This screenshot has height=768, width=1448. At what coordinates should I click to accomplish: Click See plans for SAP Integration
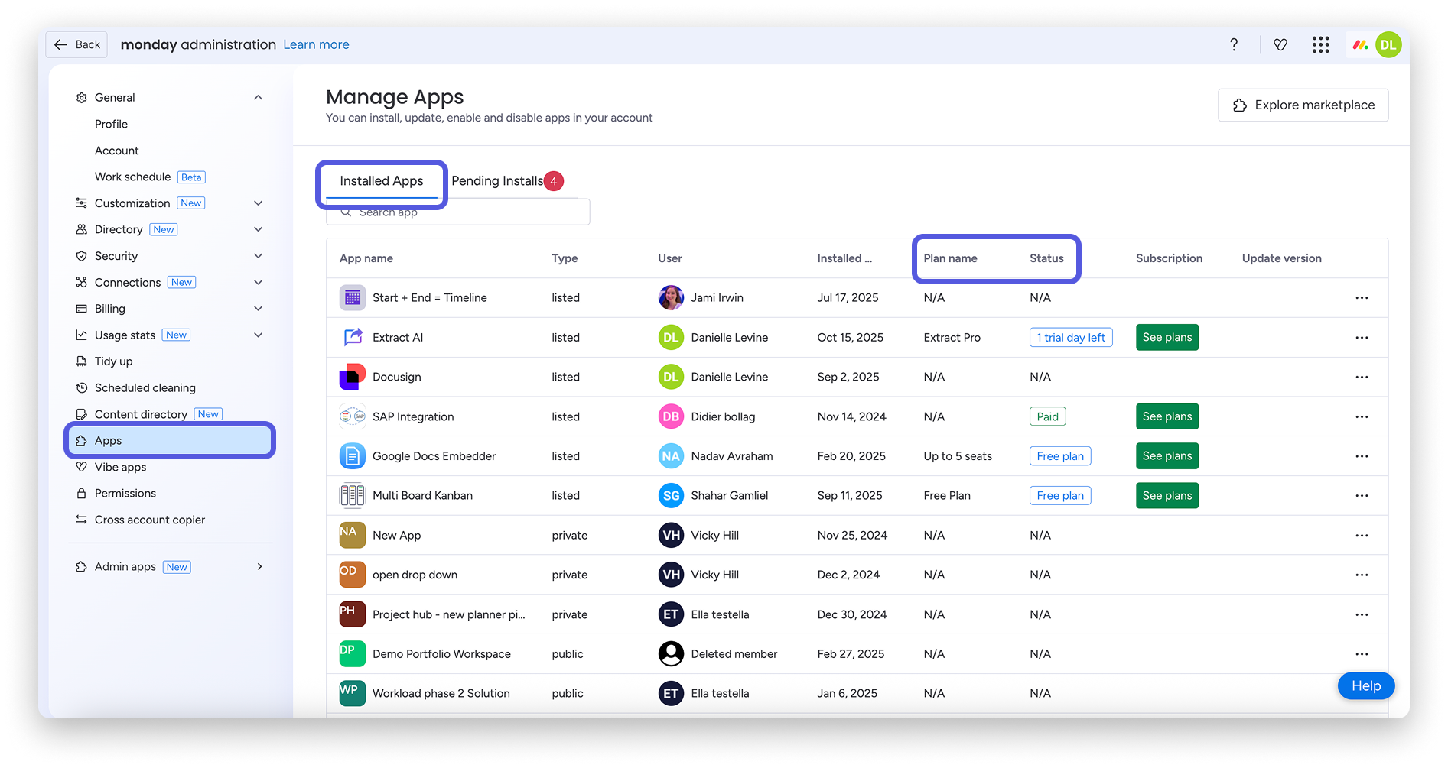tap(1167, 416)
